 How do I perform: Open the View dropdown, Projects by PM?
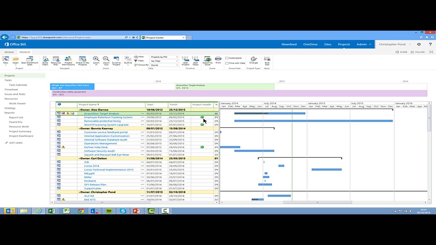pos(164,57)
